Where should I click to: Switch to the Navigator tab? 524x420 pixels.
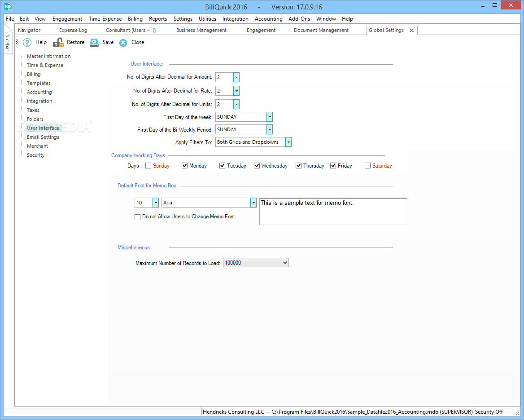pos(30,30)
